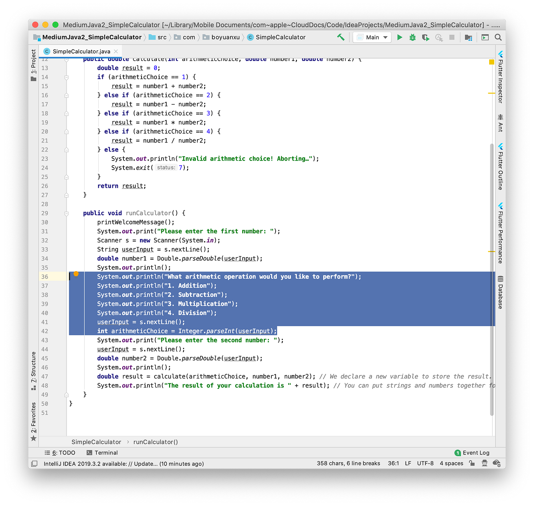Open the Main run configuration dropdown
Screen dimensions: 534x506
coord(371,37)
